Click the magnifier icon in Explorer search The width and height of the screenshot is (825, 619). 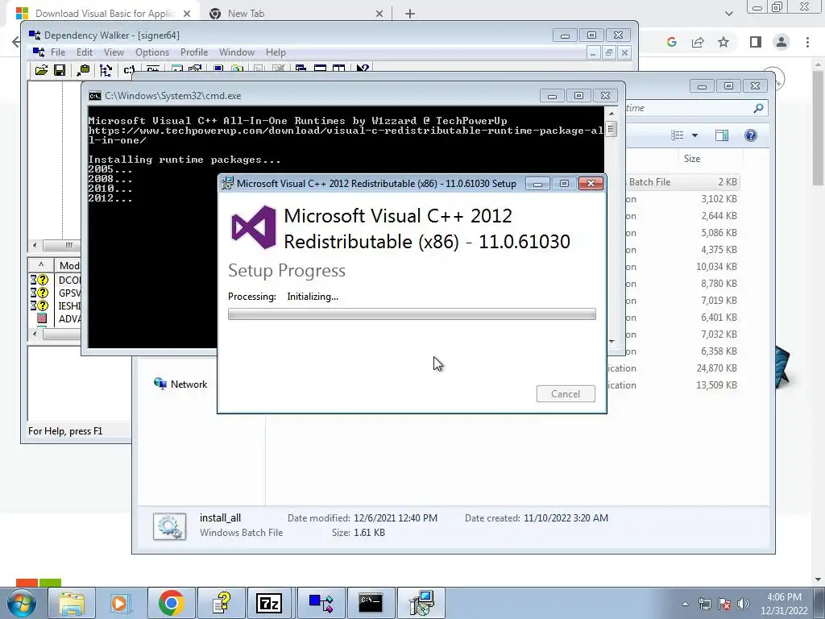click(x=758, y=108)
